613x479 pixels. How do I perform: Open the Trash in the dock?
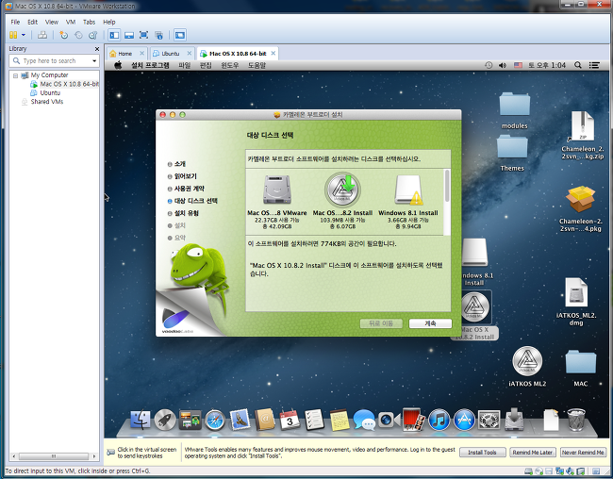[576, 420]
